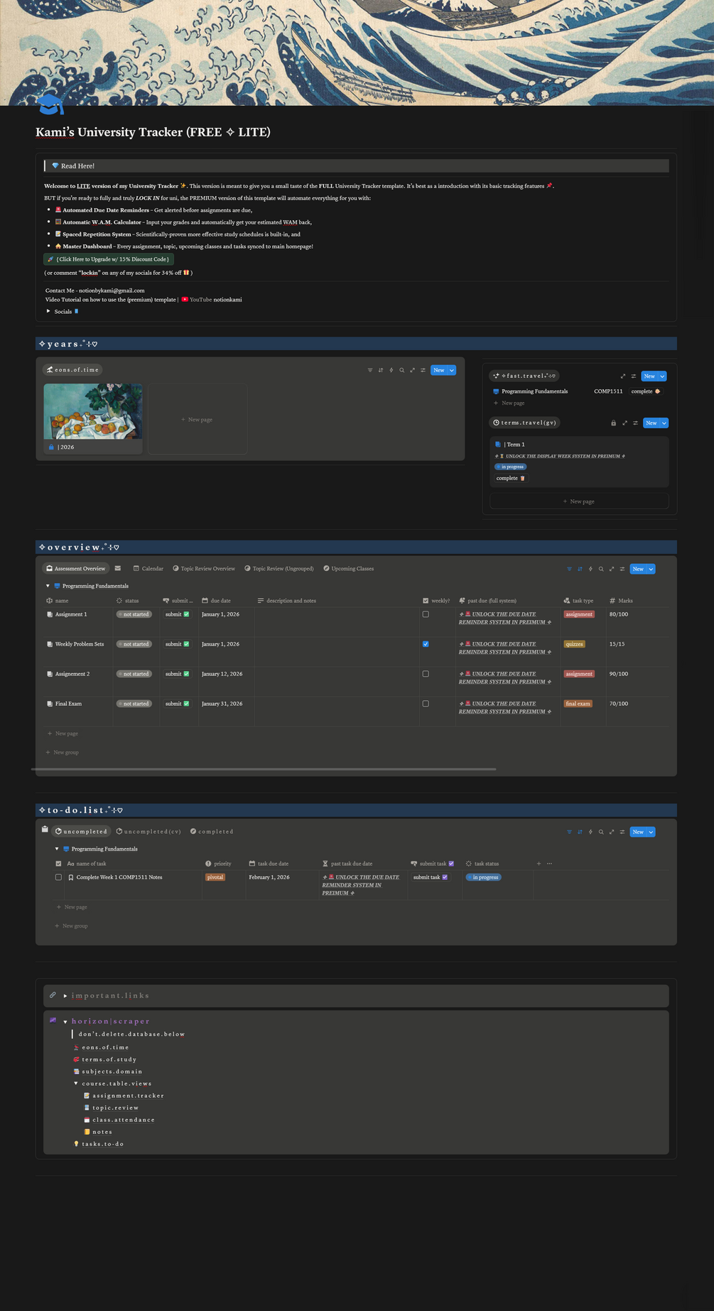The height and width of the screenshot is (1311, 714).
Task: Expand the important.links toggle
Action: (65, 996)
